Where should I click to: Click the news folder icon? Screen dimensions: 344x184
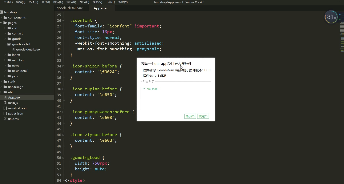9,65
